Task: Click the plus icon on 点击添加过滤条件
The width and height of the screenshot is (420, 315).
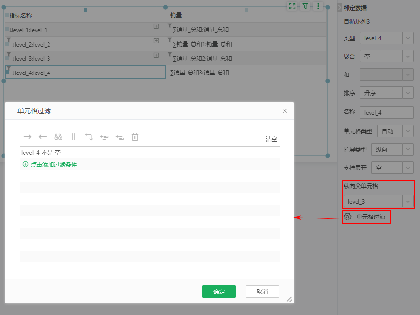Action: coord(25,164)
